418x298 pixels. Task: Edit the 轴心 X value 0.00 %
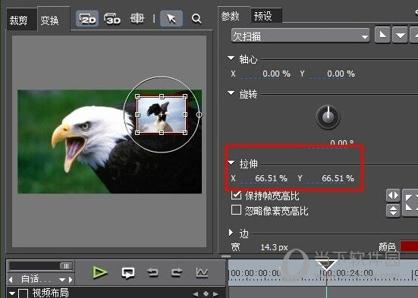[x=276, y=74]
